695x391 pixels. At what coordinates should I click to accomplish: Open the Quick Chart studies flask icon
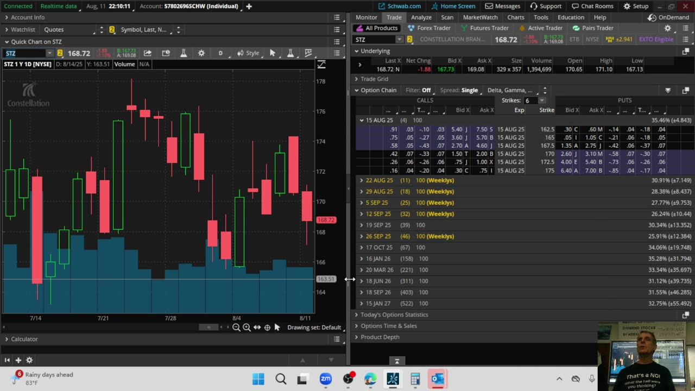point(184,53)
